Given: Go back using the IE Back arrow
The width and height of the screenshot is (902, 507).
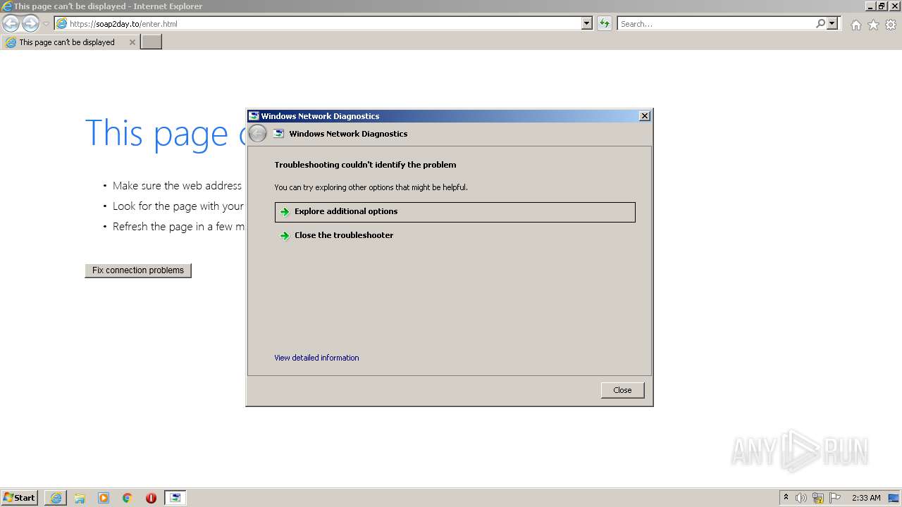Looking at the screenshot, I should [x=11, y=24].
